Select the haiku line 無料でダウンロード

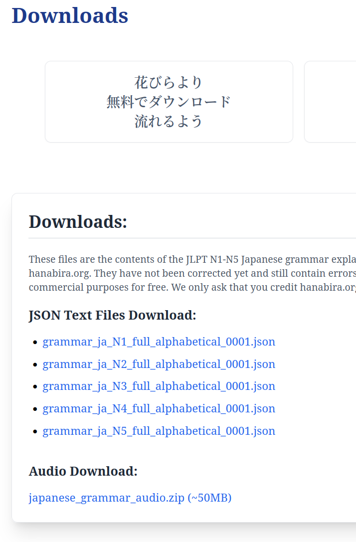[x=169, y=102]
